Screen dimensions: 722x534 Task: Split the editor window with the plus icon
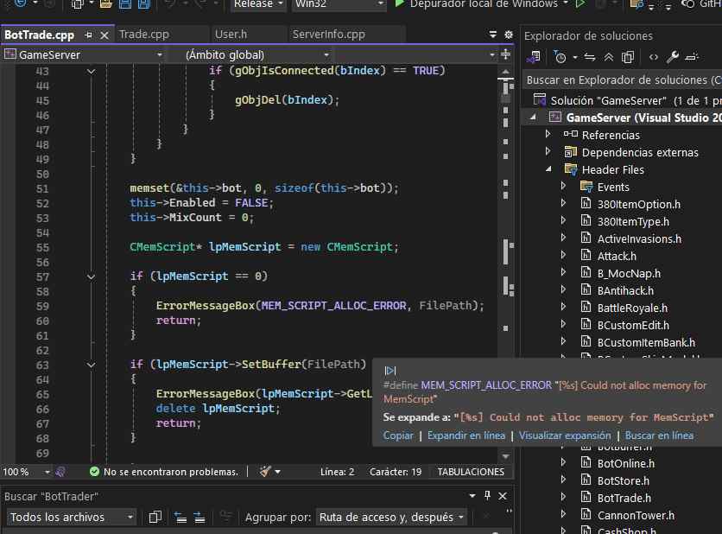pyautogui.click(x=505, y=54)
